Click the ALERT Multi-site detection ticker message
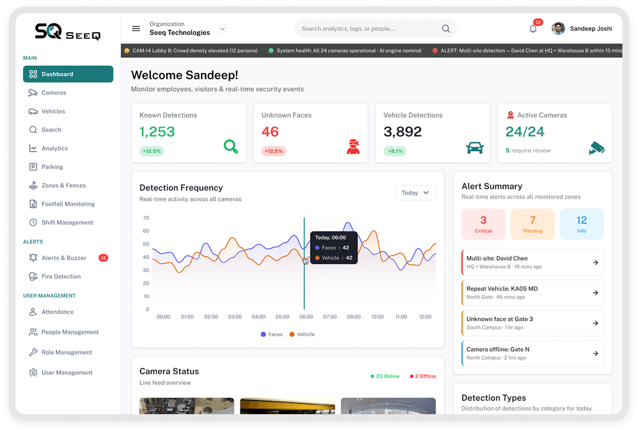The height and width of the screenshot is (432, 638). point(527,51)
